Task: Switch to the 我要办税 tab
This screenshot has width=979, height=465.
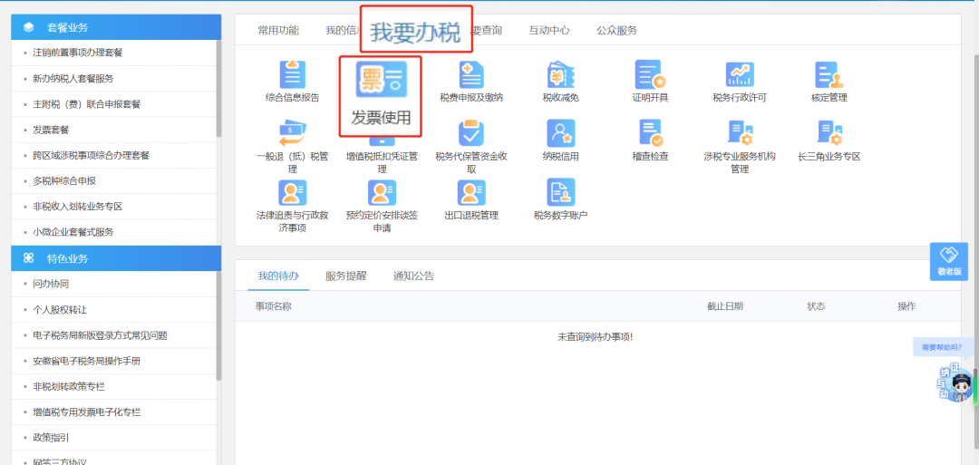Action: (x=415, y=32)
